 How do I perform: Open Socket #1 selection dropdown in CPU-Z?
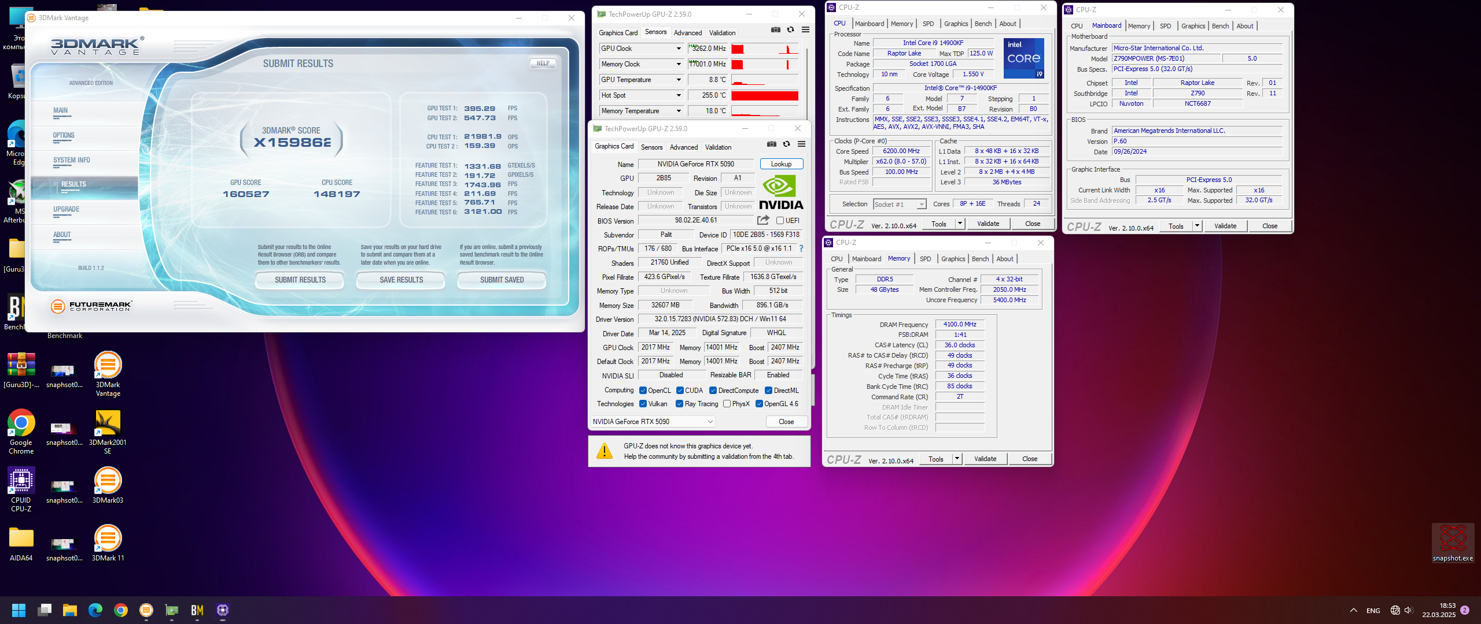[900, 205]
